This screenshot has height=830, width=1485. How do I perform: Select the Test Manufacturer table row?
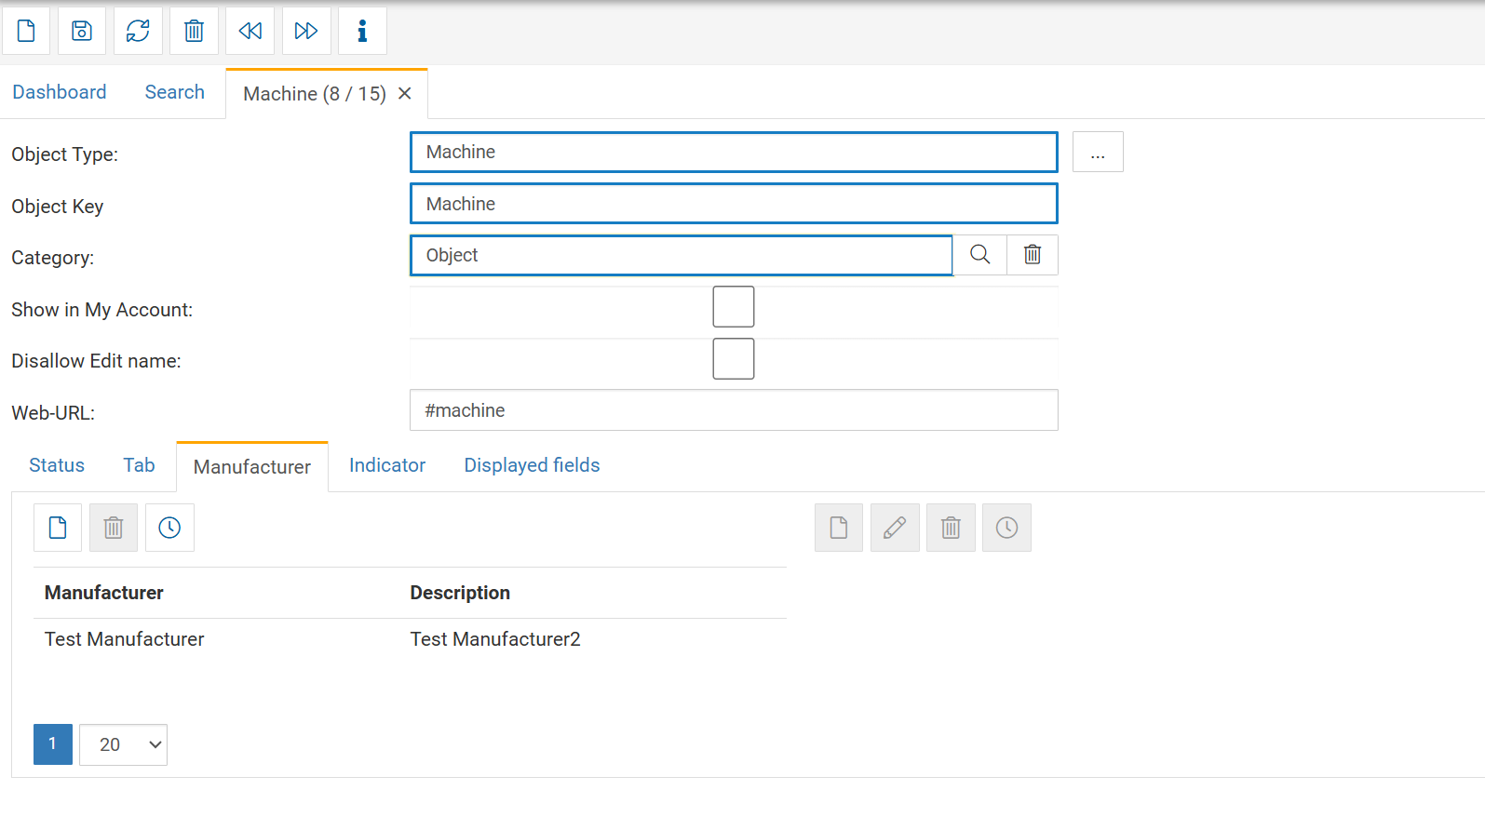(125, 639)
